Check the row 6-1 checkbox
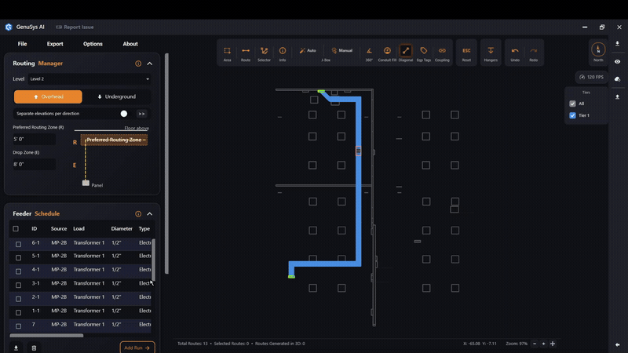 tap(18, 244)
